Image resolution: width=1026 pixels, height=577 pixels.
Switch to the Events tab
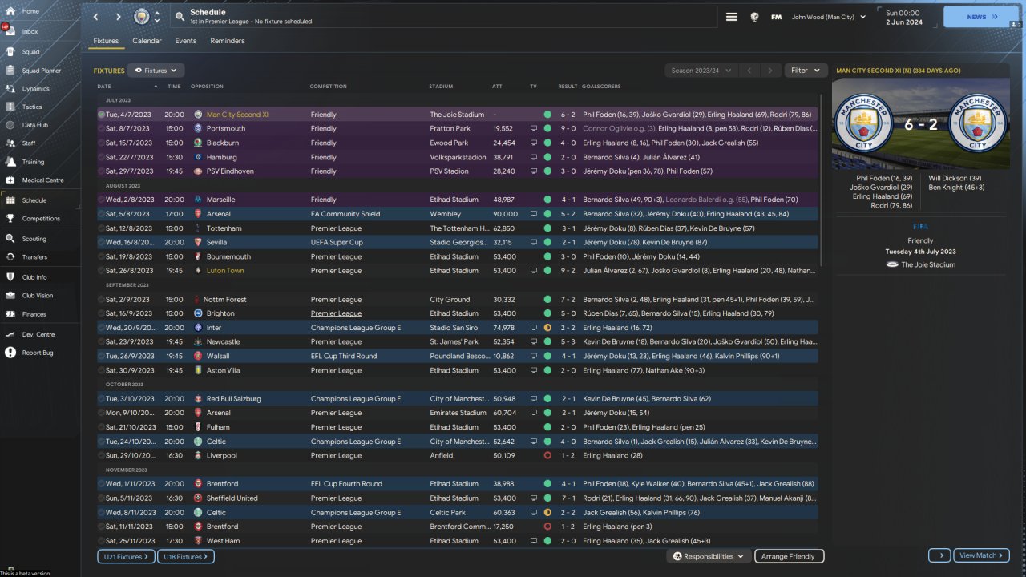coord(186,41)
